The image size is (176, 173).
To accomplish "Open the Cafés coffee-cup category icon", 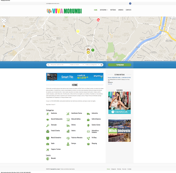I will coord(88,119).
